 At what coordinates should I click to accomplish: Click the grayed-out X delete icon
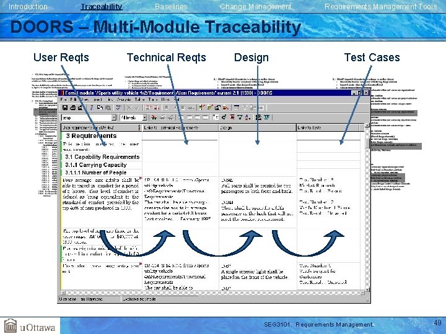pyautogui.click(x=129, y=108)
